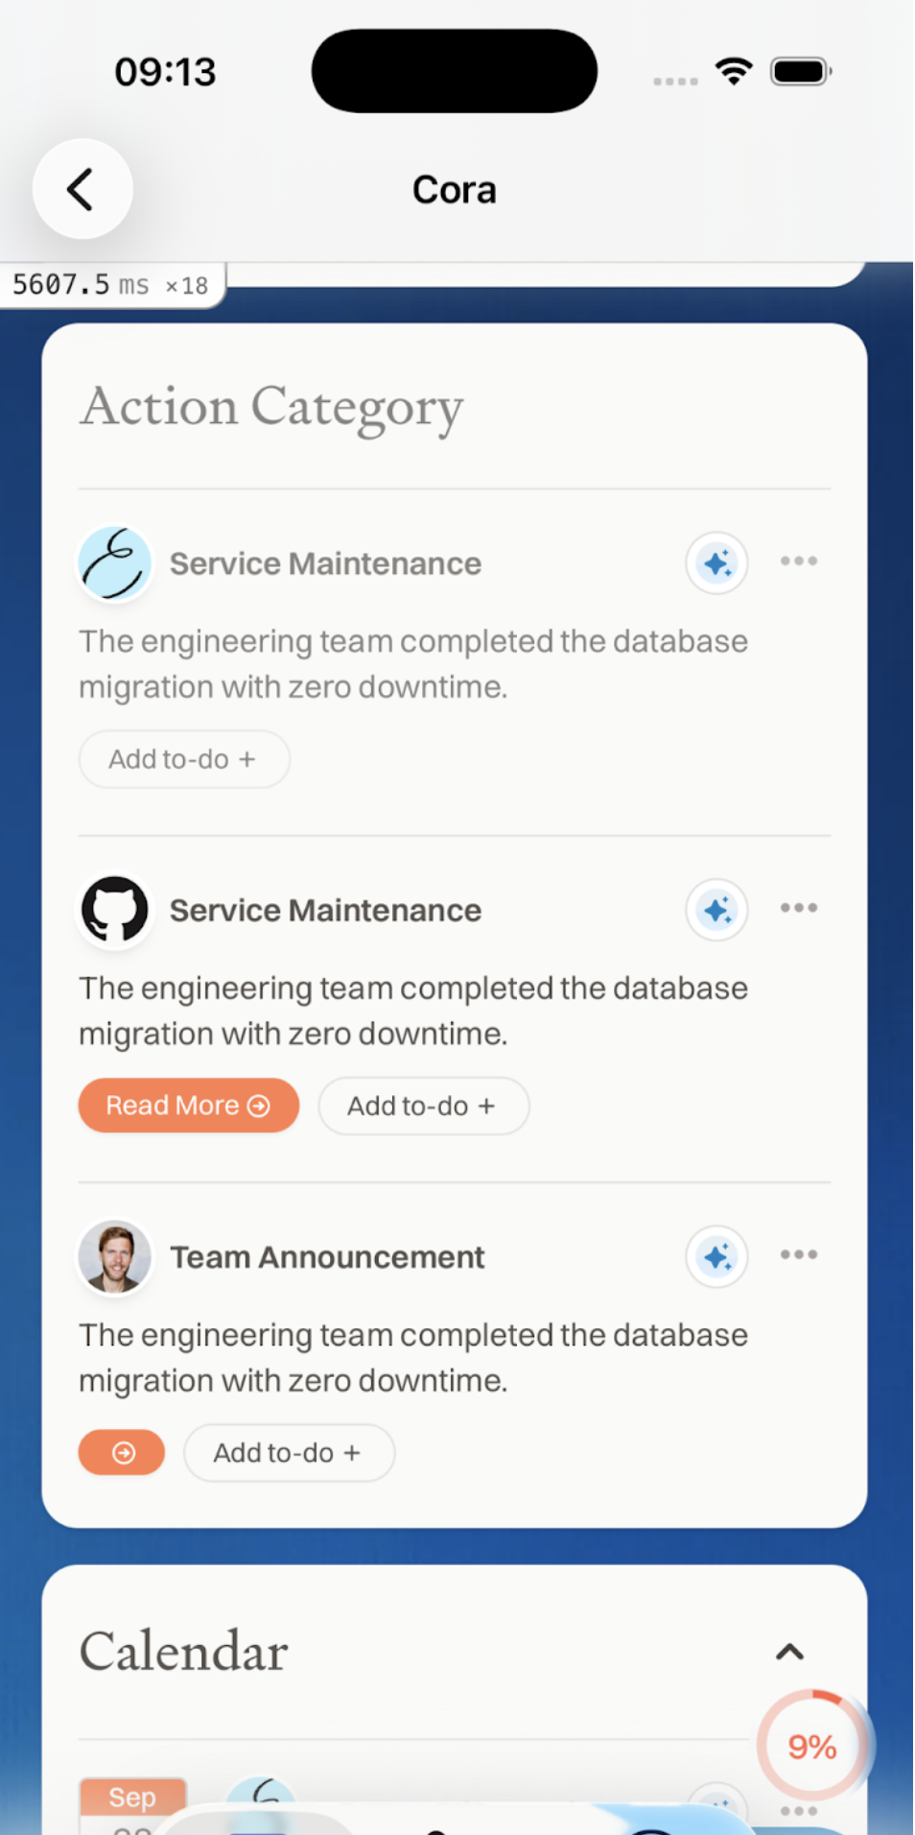Select the Team Announcement title
The width and height of the screenshot is (915, 1835).
pyautogui.click(x=327, y=1257)
